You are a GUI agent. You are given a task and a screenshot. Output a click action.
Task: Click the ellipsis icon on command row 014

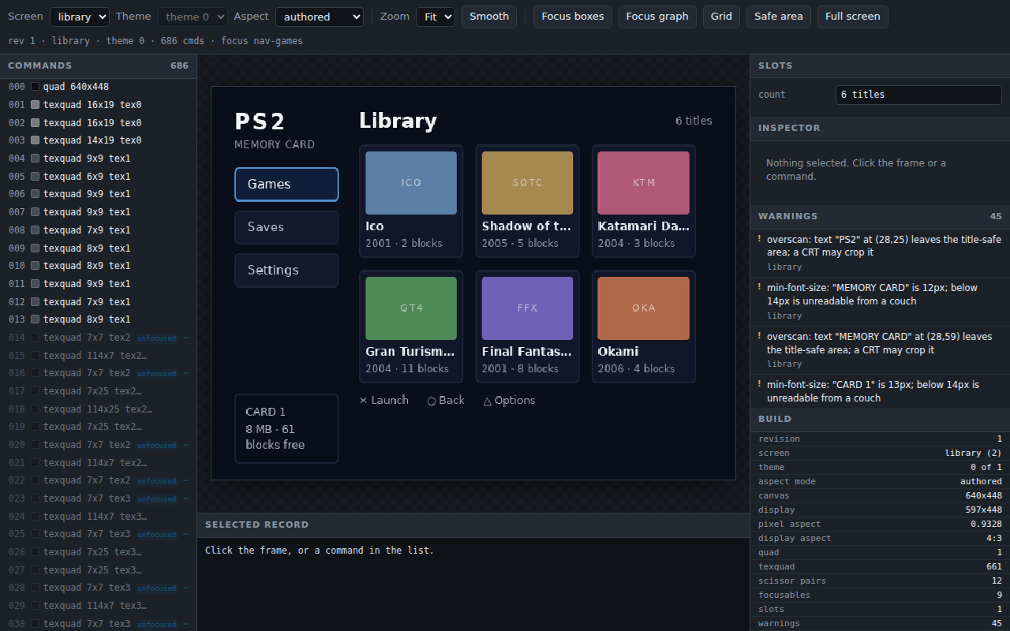[x=185, y=338]
